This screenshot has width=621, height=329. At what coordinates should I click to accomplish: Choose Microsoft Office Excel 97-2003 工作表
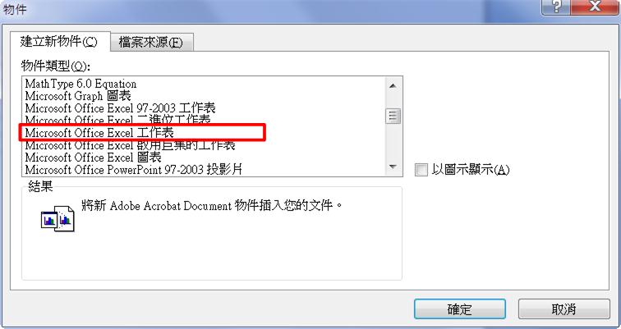click(204, 108)
